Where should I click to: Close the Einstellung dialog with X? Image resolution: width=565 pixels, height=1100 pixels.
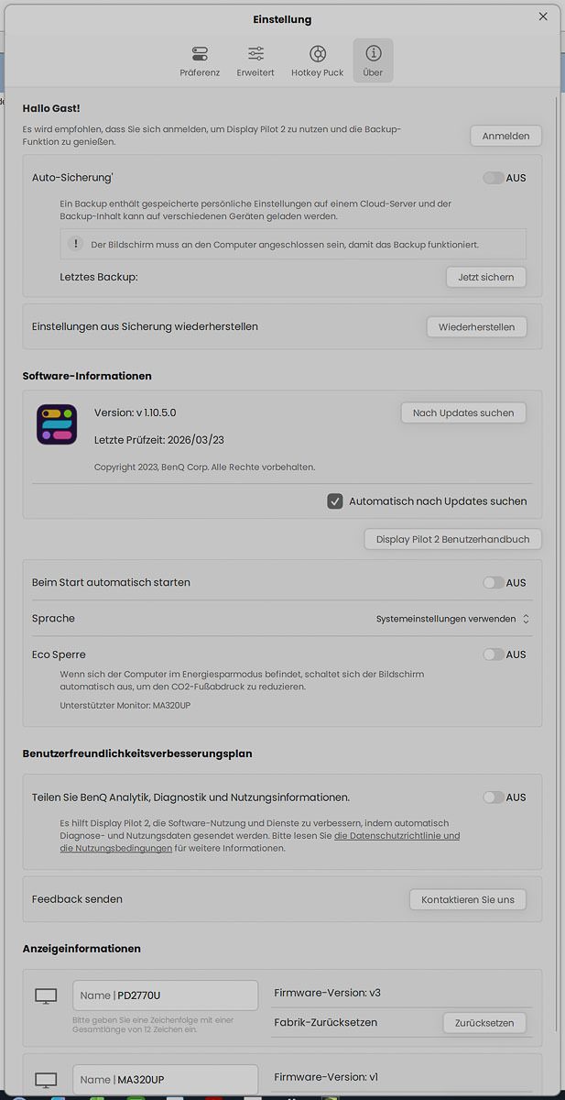(543, 16)
